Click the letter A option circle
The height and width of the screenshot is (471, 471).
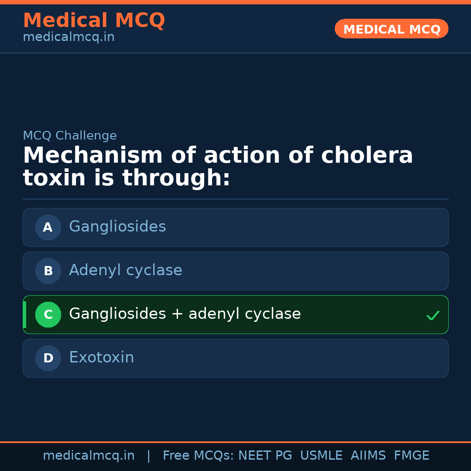pyautogui.click(x=48, y=227)
